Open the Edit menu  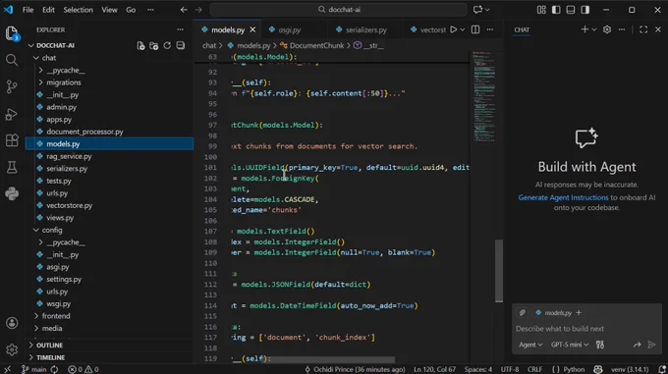coord(48,10)
